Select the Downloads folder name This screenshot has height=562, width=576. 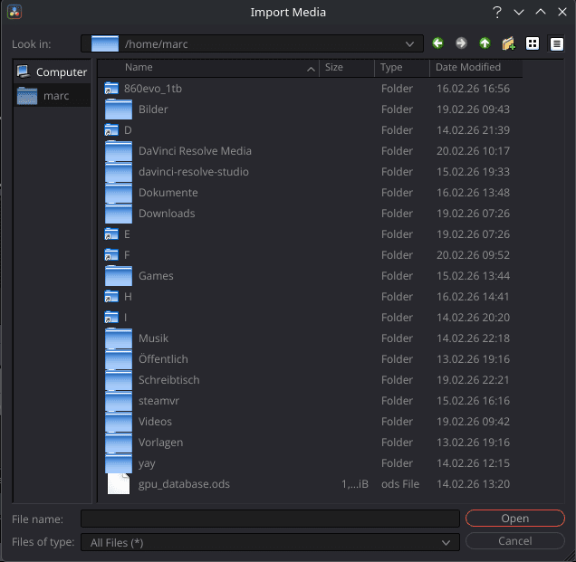pyautogui.click(x=167, y=214)
